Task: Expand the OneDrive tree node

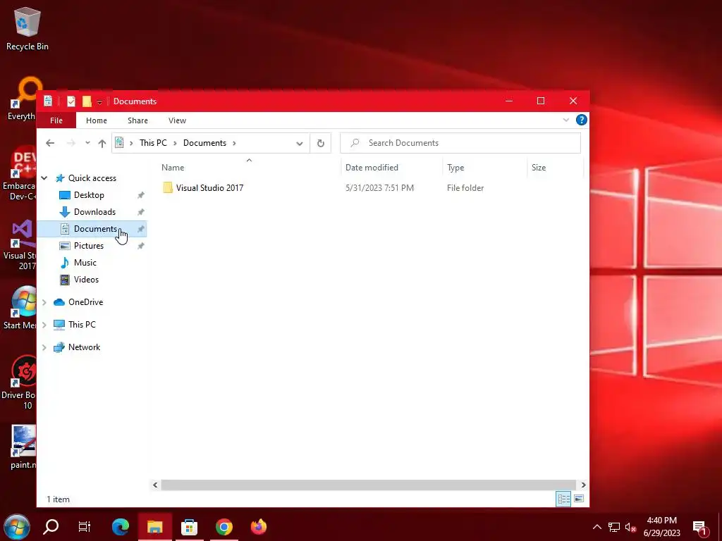Action: (44, 302)
